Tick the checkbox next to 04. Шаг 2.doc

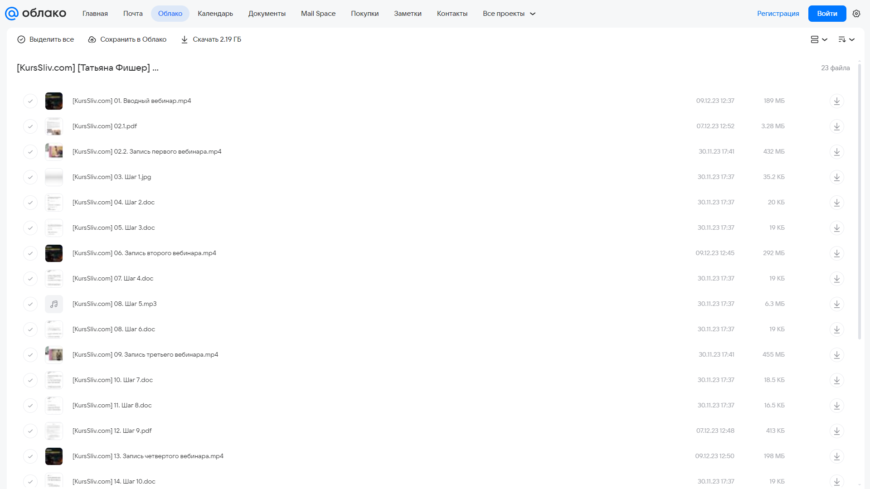30,203
